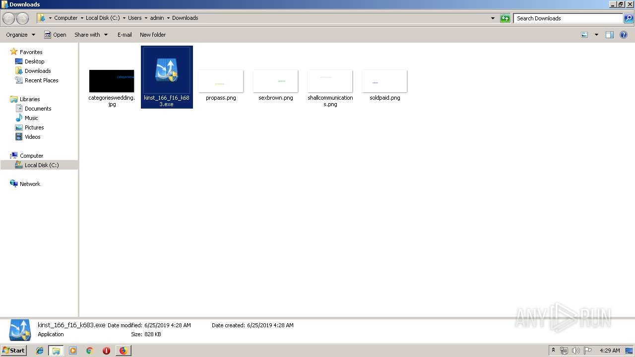Click the Back navigation arrow
Screen dimensions: 635x357
[x=9, y=18]
